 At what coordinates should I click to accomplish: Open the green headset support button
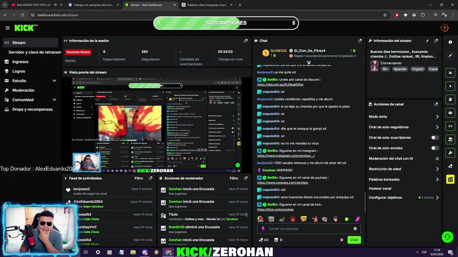click(447, 237)
